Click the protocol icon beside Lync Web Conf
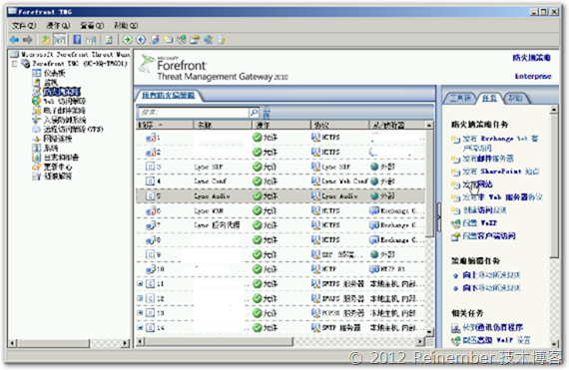The height and width of the screenshot is (370, 569). pyautogui.click(x=315, y=182)
